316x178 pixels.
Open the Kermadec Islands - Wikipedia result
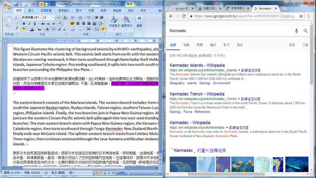click(x=197, y=65)
